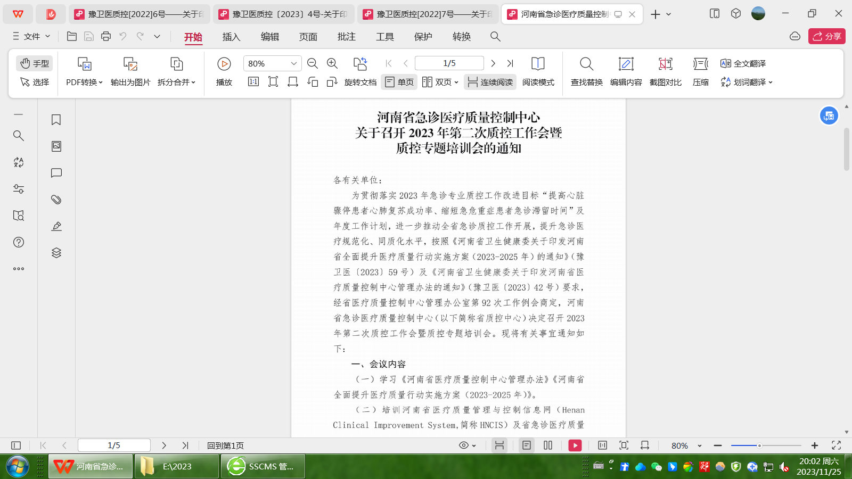
Task: Click 压缩 compress tool
Action: [701, 71]
